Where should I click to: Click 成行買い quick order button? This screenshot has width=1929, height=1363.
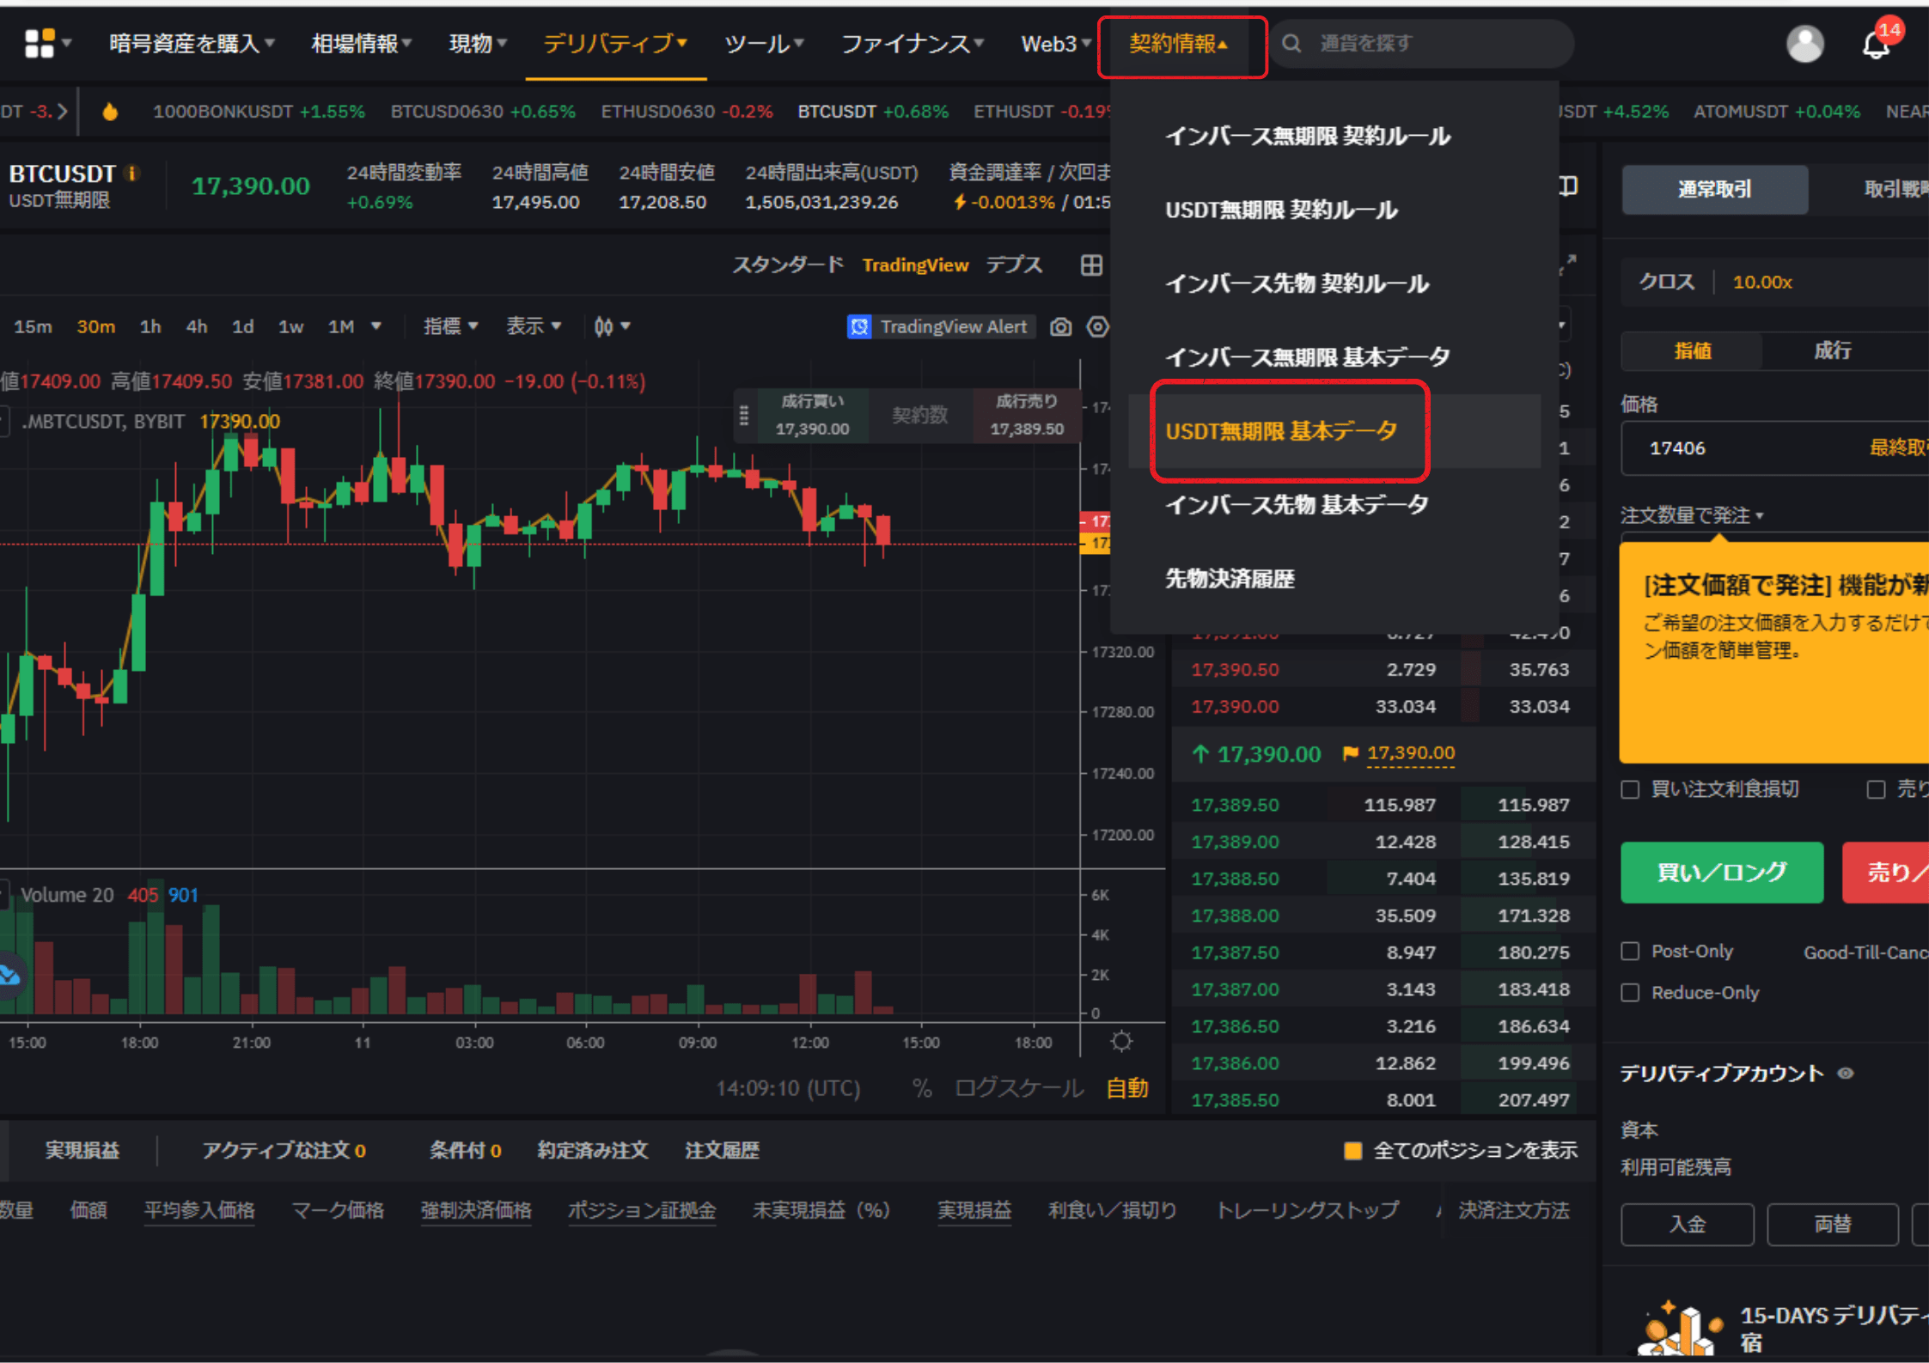(x=812, y=416)
